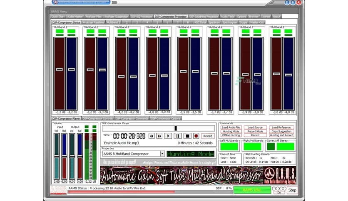Switch to the Quick Start tab

[x=58, y=17]
